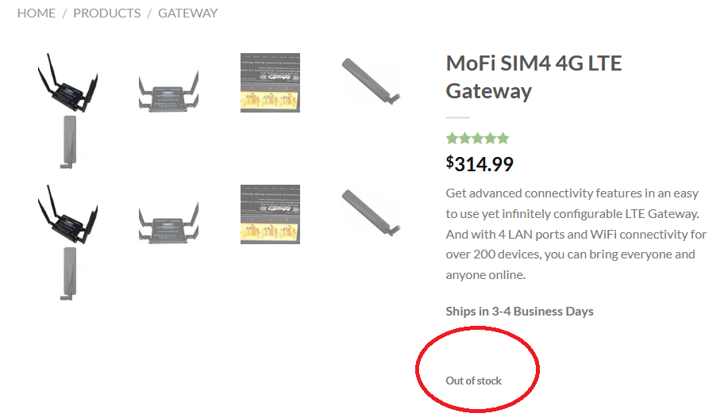Click the $314.99 price

[480, 164]
